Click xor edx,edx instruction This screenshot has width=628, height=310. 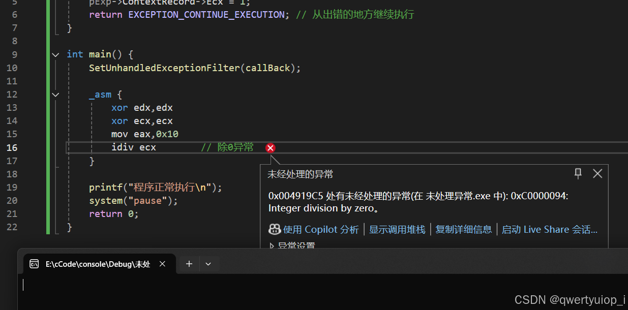click(142, 108)
